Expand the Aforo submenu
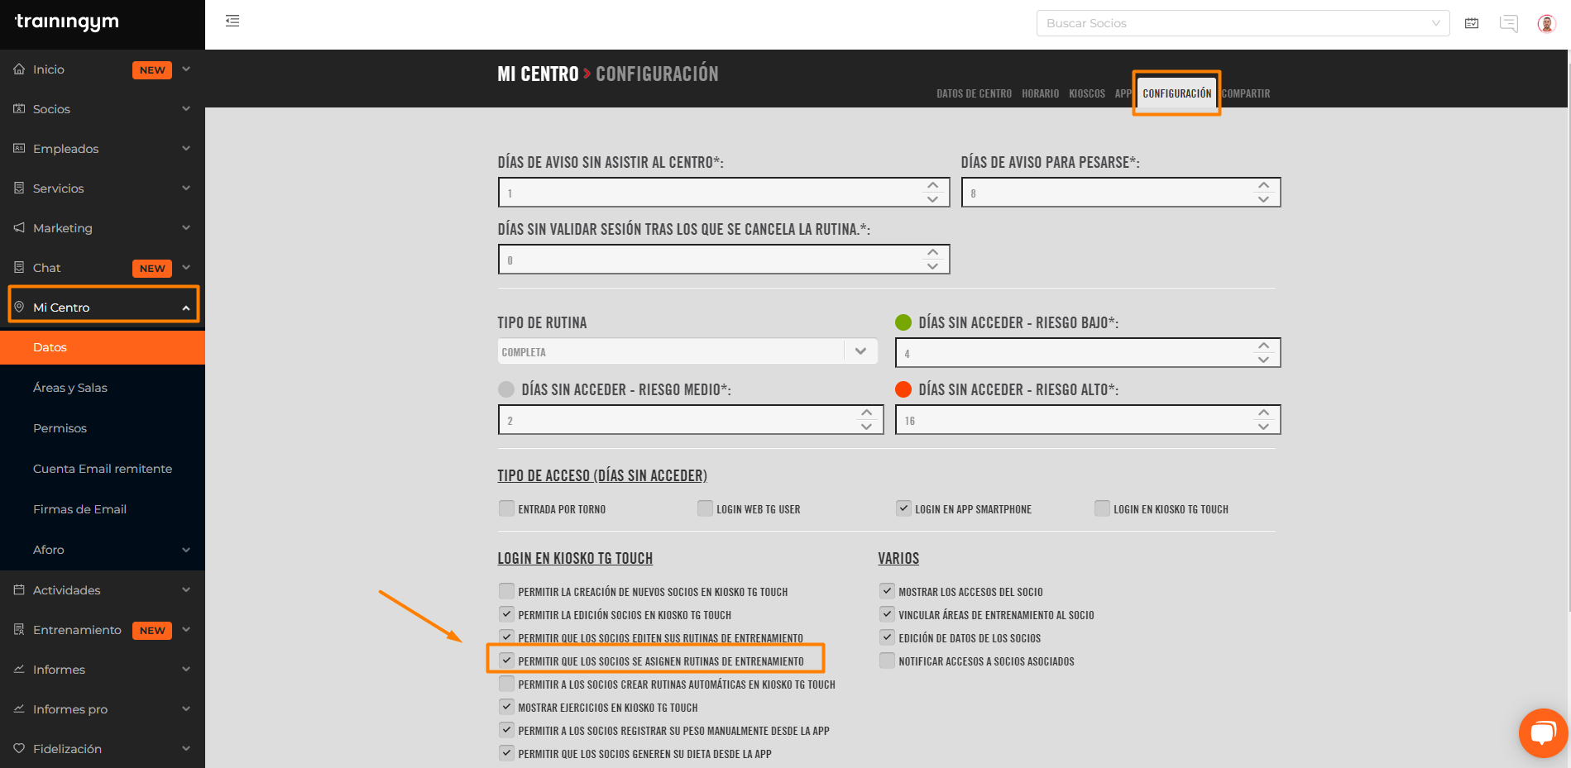 (x=186, y=550)
